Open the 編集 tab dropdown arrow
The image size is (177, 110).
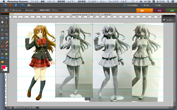click(151, 10)
